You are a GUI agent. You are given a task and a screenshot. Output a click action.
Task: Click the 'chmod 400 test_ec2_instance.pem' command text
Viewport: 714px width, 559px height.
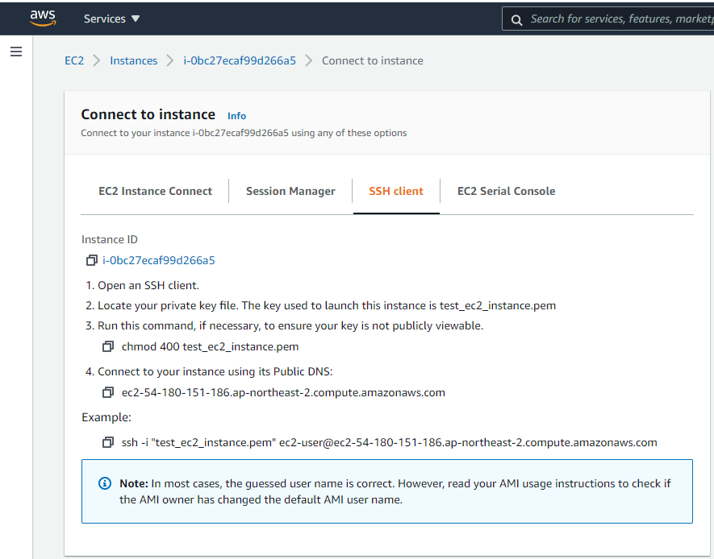[x=211, y=347]
